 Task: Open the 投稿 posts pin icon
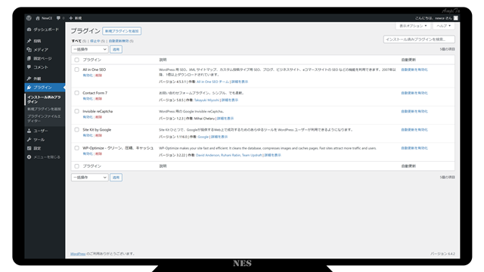(x=29, y=41)
